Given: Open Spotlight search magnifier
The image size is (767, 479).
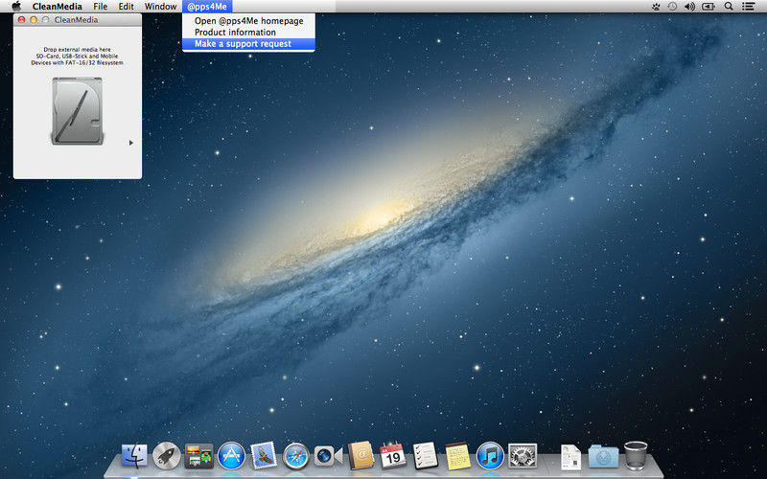Looking at the screenshot, I should pos(729,7).
